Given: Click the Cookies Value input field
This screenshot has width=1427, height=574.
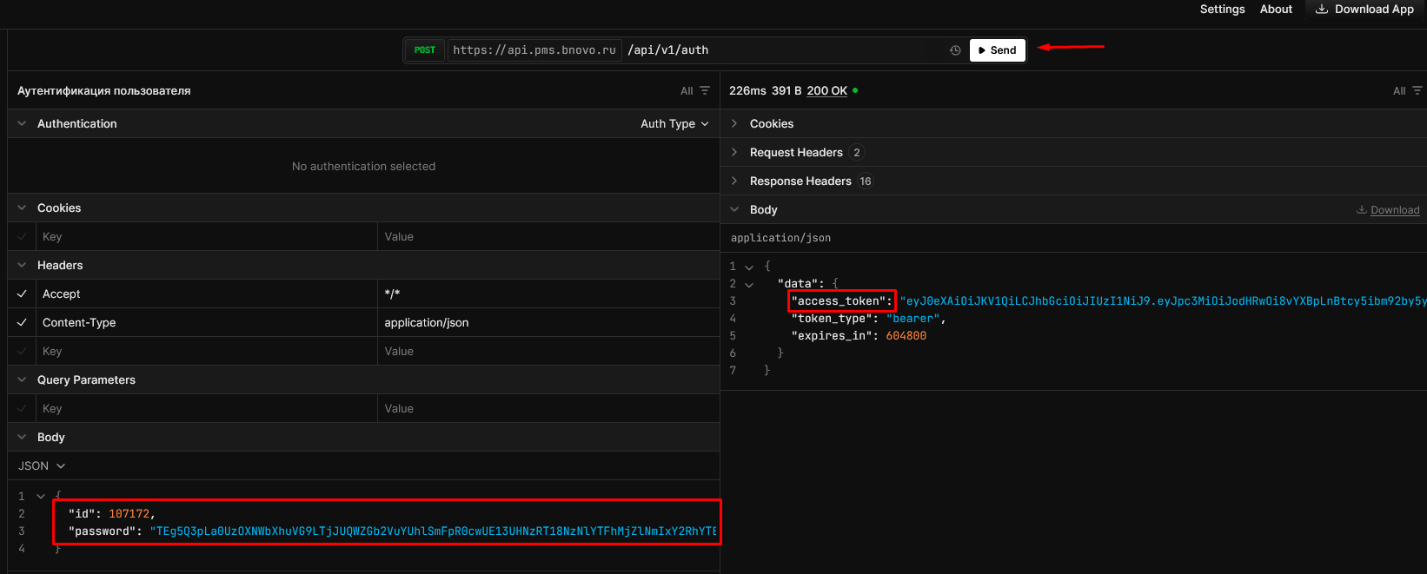Looking at the screenshot, I should point(548,236).
